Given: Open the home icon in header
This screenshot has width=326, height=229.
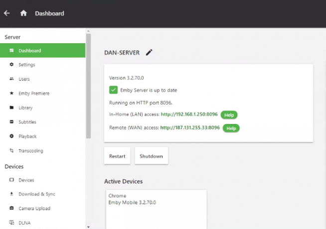Looking at the screenshot, I should 23,13.
